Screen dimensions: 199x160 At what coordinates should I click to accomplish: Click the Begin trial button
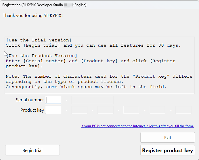[32, 150]
